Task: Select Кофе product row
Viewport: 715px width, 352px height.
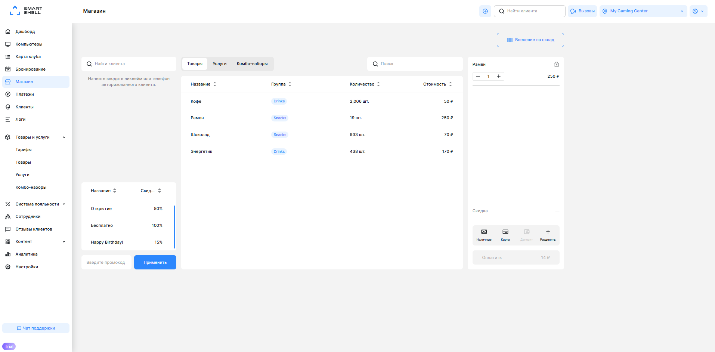Action: (322, 101)
